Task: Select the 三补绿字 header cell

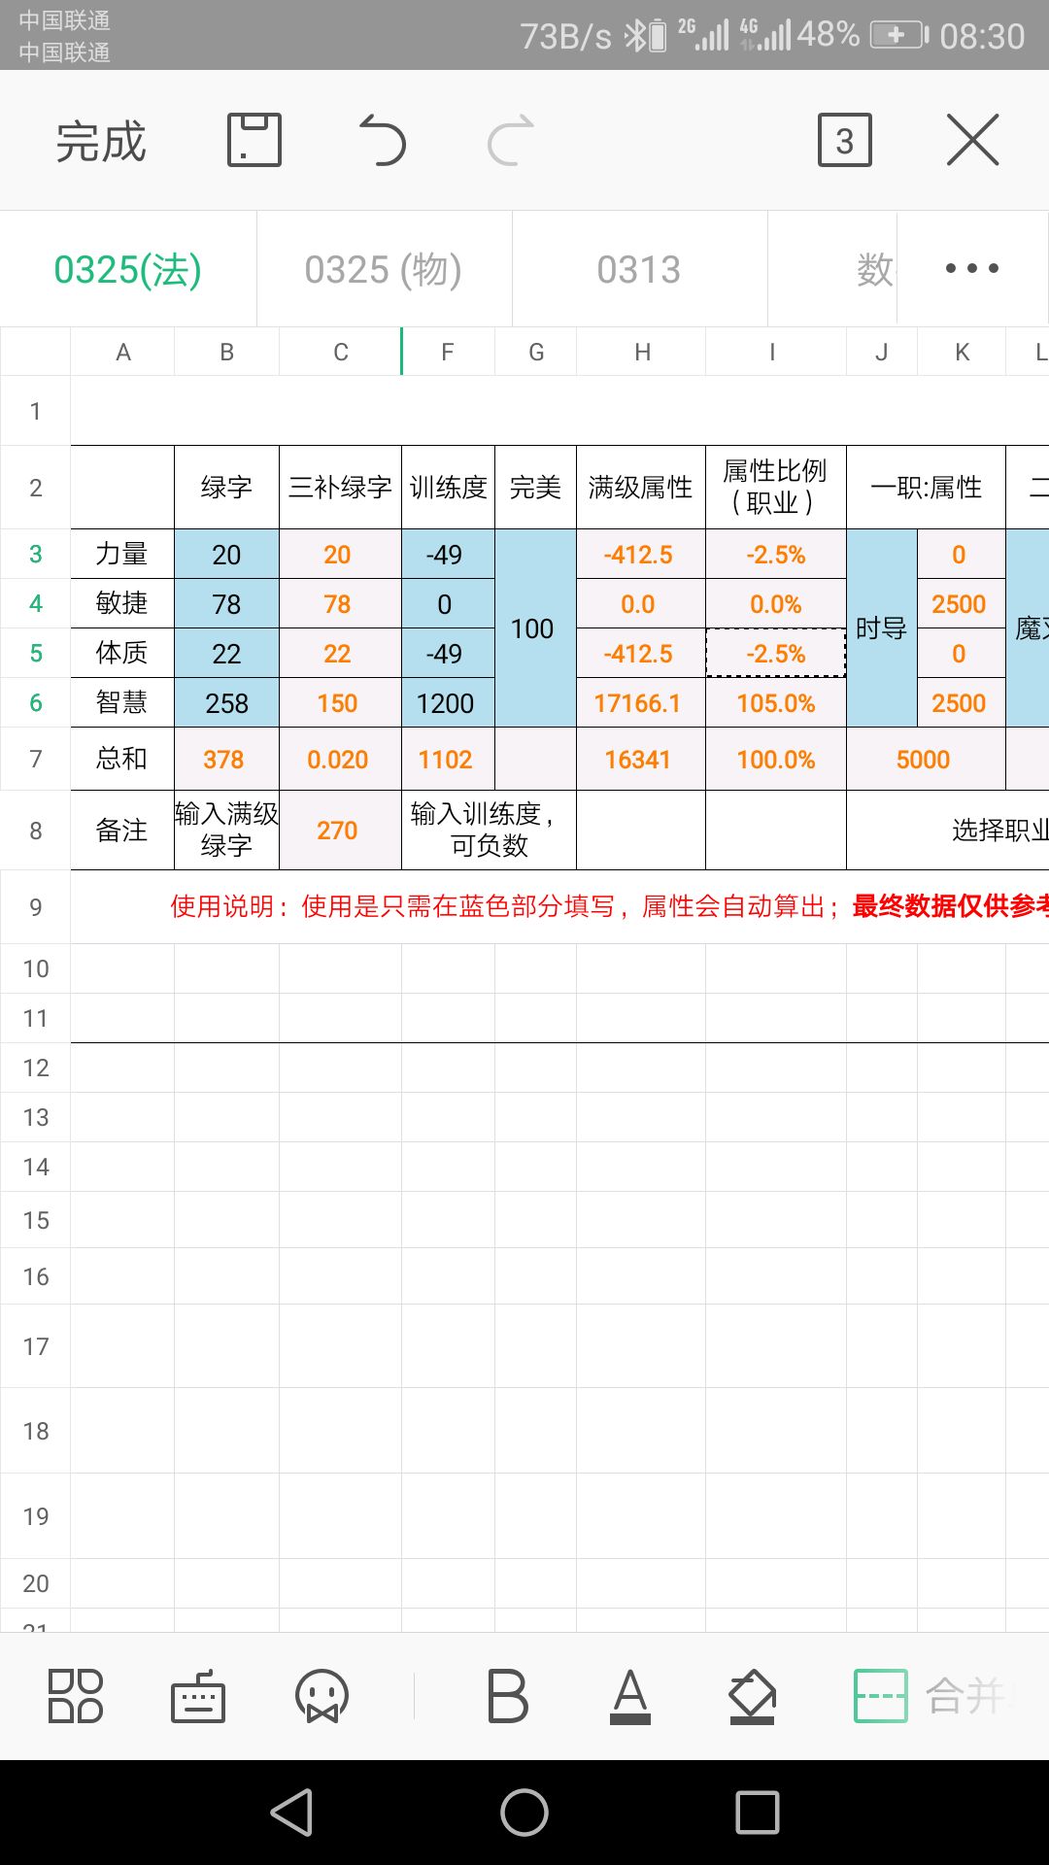Action: (340, 488)
